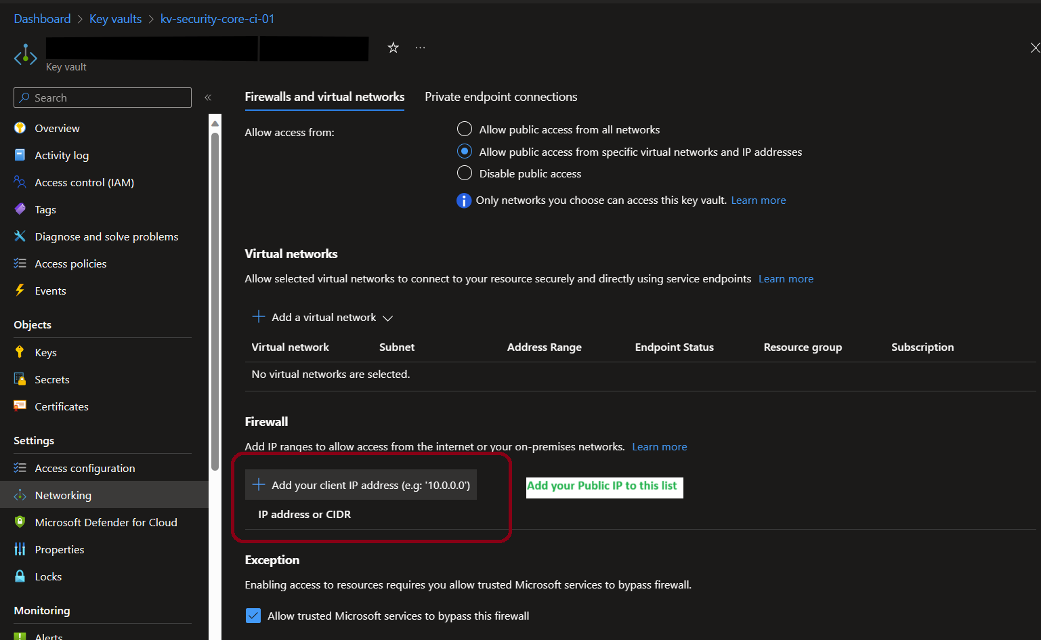Screen dimensions: 1041x640
Task: Collapse the sidebar with the double chevron
Action: 208,98
